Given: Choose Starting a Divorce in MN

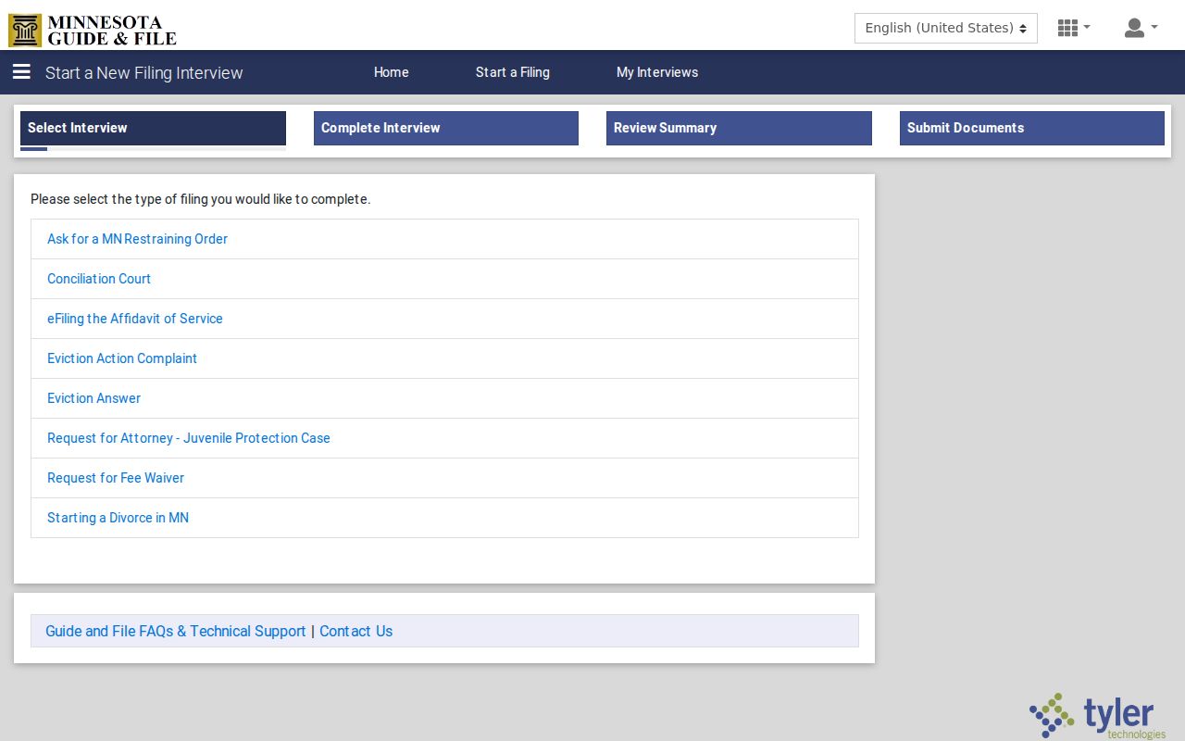Looking at the screenshot, I should 444,518.
